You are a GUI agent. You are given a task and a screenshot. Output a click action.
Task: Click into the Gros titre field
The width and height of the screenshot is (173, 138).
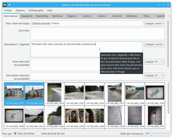[98, 34]
